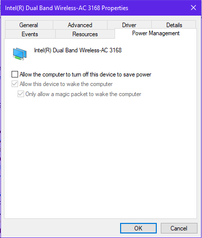The image size is (202, 238).
Task: Click the network adapter computer icon
Action: (20, 54)
